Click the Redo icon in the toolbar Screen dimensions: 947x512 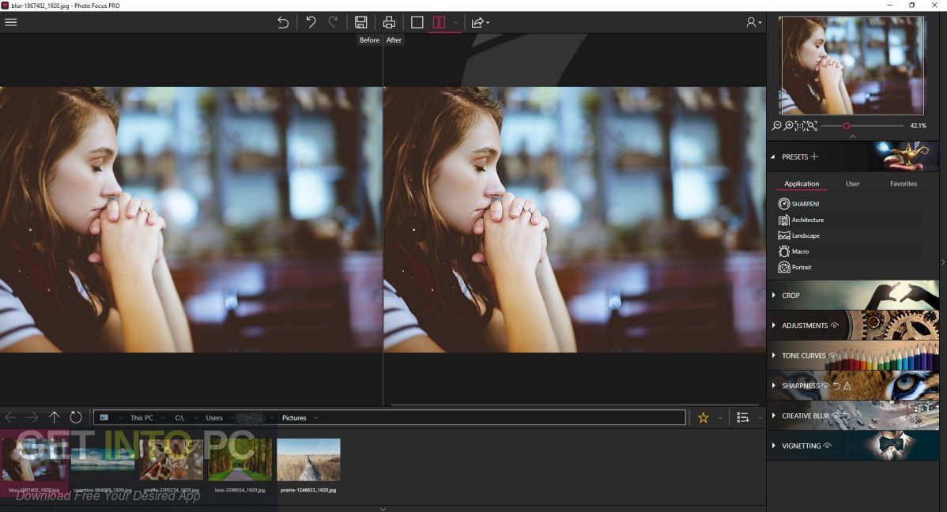[332, 22]
